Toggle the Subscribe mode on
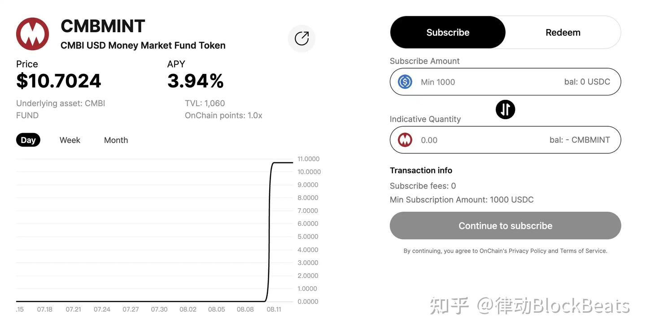This screenshot has width=646, height=332. [448, 32]
